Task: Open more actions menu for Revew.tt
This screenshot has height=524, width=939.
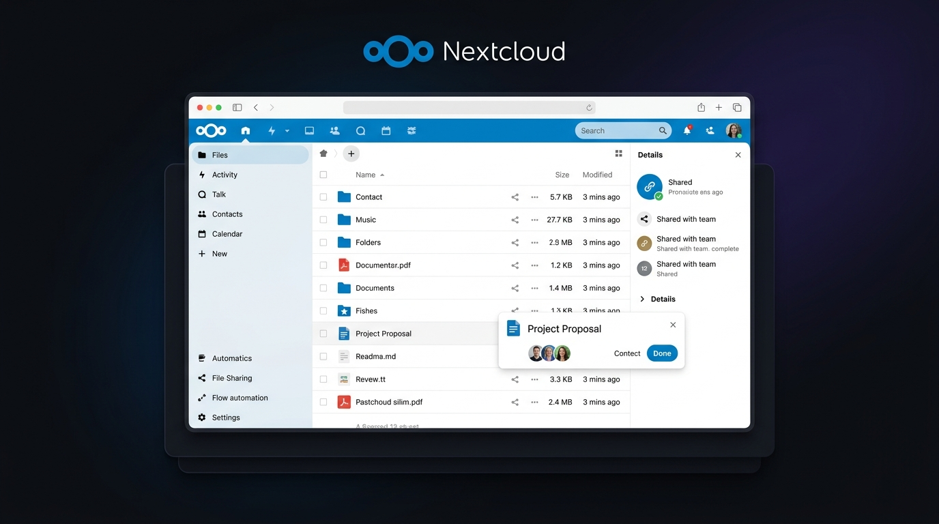Action: click(x=535, y=379)
